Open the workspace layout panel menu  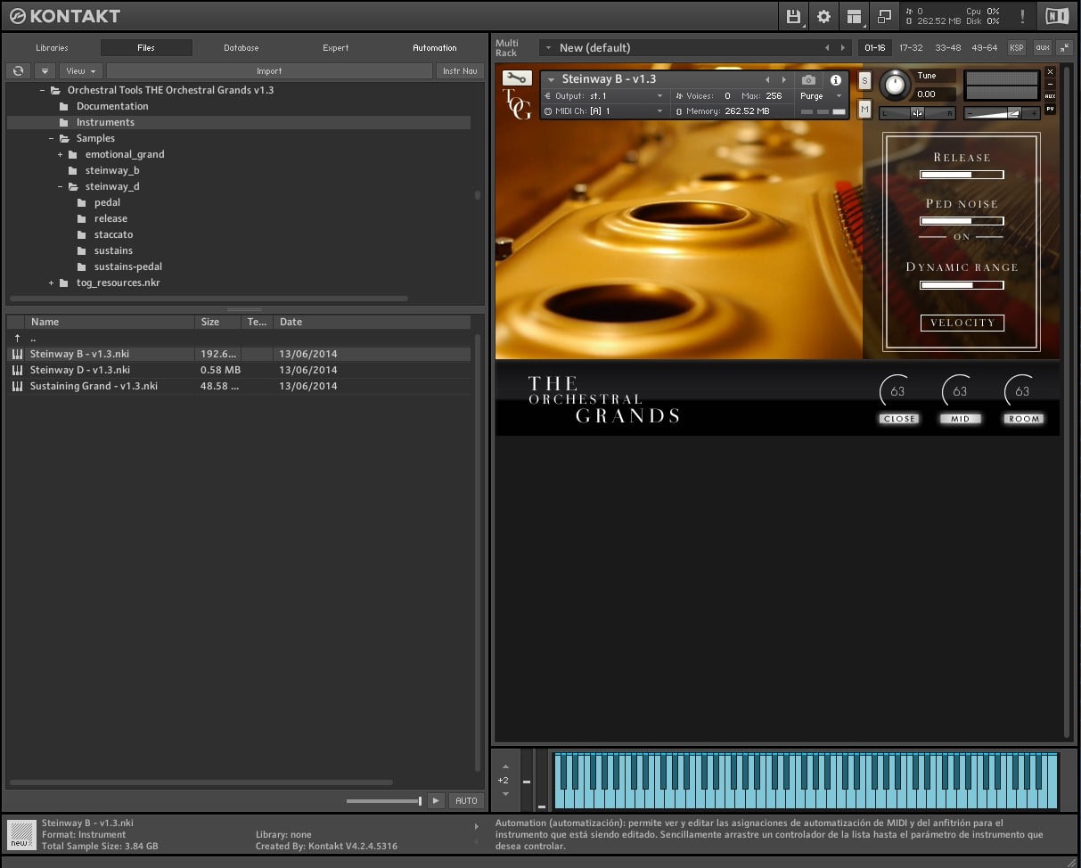click(x=854, y=16)
